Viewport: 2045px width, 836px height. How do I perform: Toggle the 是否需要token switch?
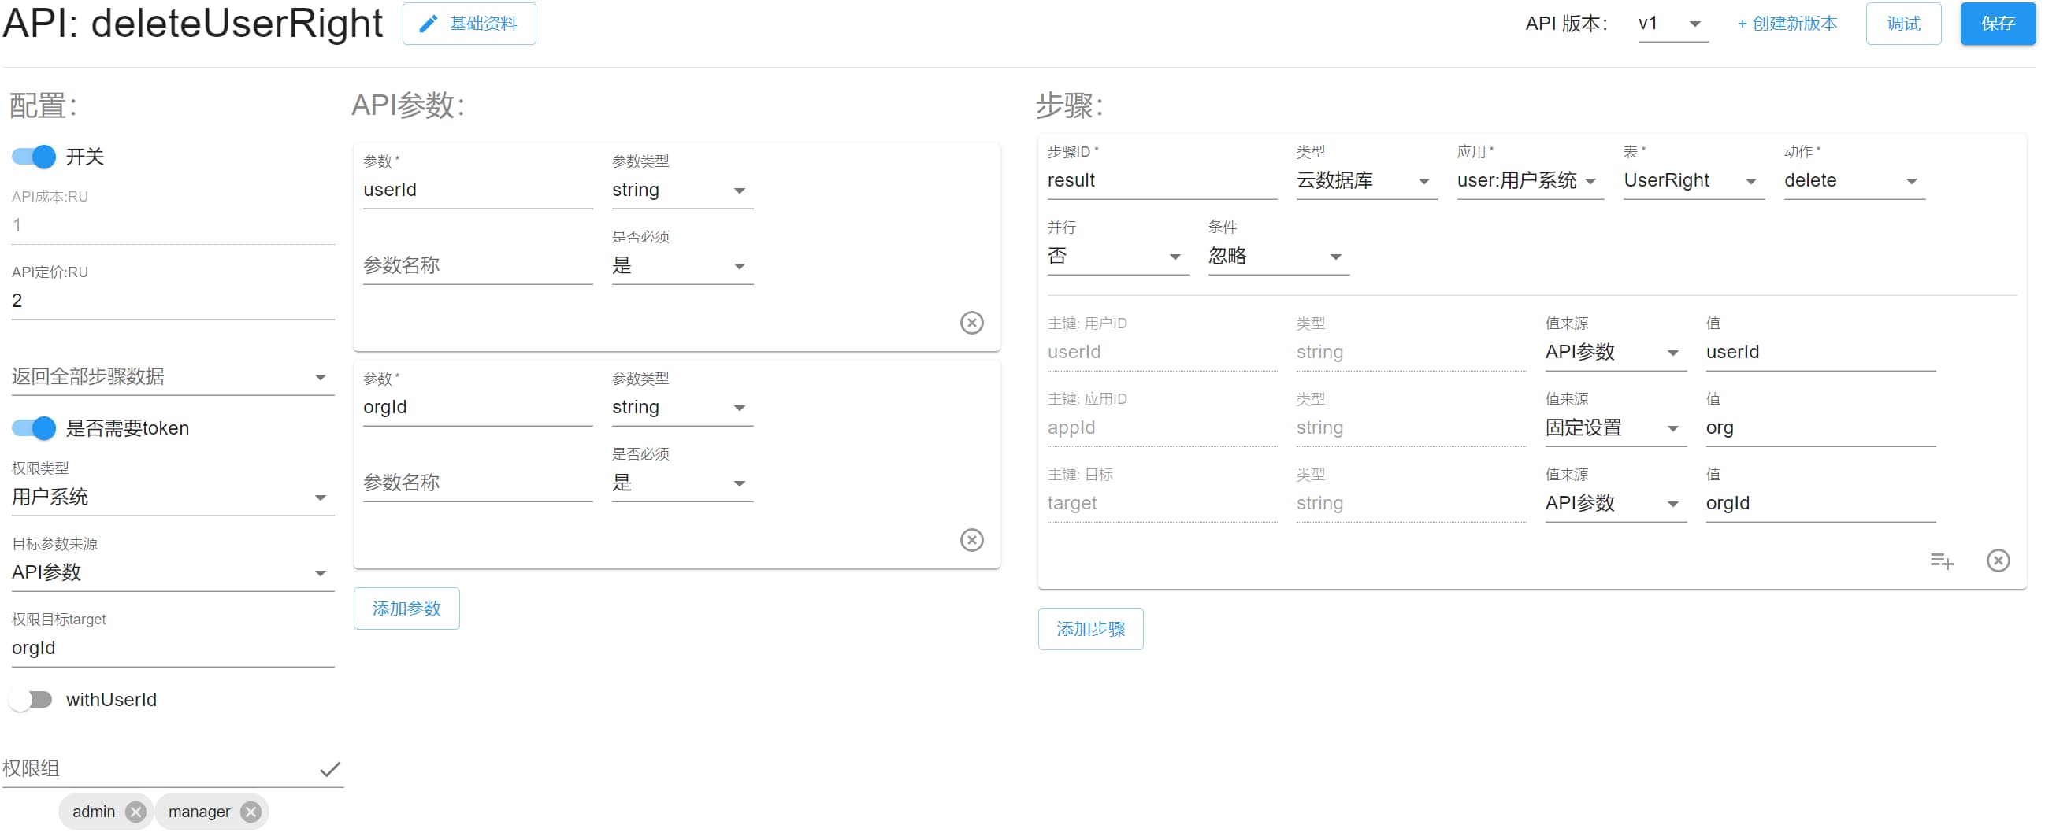[34, 427]
